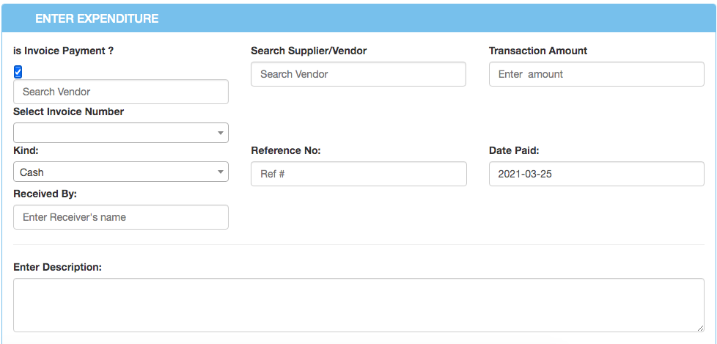The image size is (717, 344).
Task: Toggle the is Invoice Payment checkbox
Action: click(18, 71)
